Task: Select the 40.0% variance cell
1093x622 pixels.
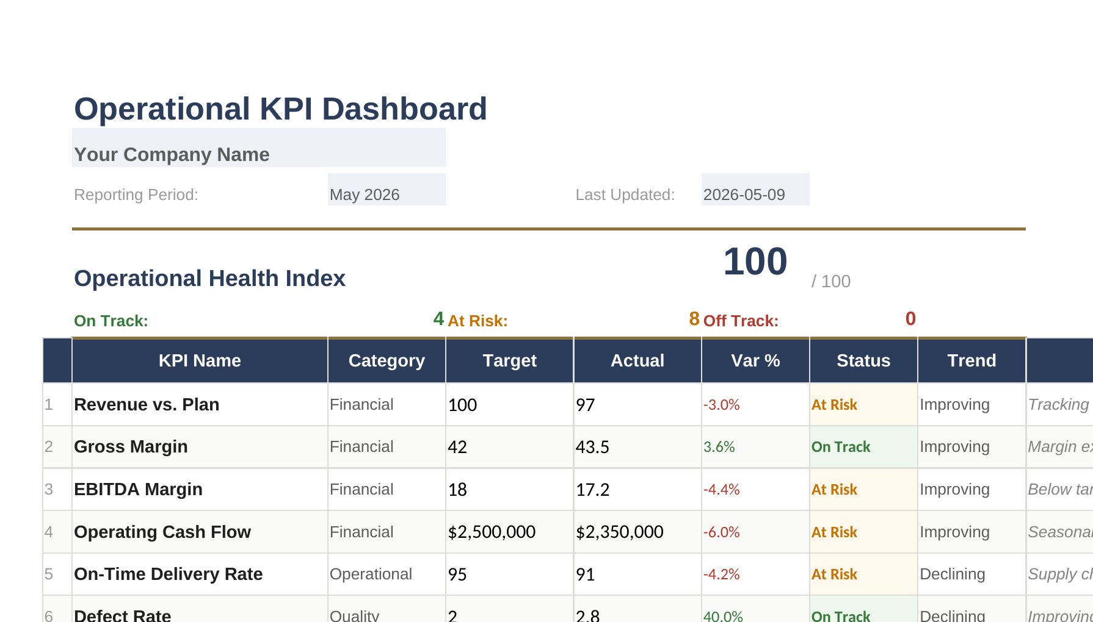Action: click(x=755, y=610)
